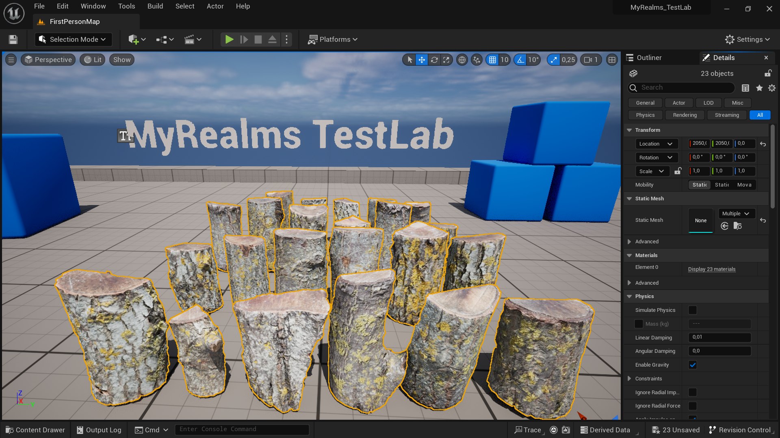Toggle favorites star filter in Details

point(759,88)
